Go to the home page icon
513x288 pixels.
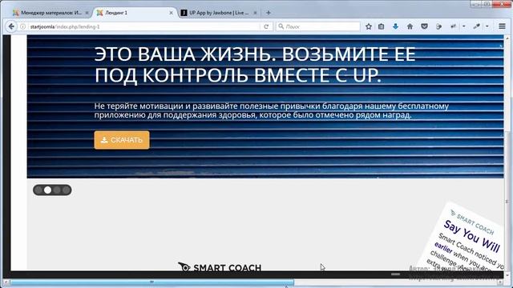tap(410, 26)
